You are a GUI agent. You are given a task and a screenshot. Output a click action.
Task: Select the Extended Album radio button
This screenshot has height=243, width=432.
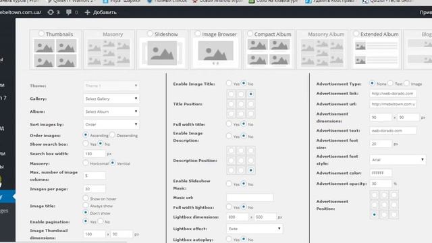356,34
